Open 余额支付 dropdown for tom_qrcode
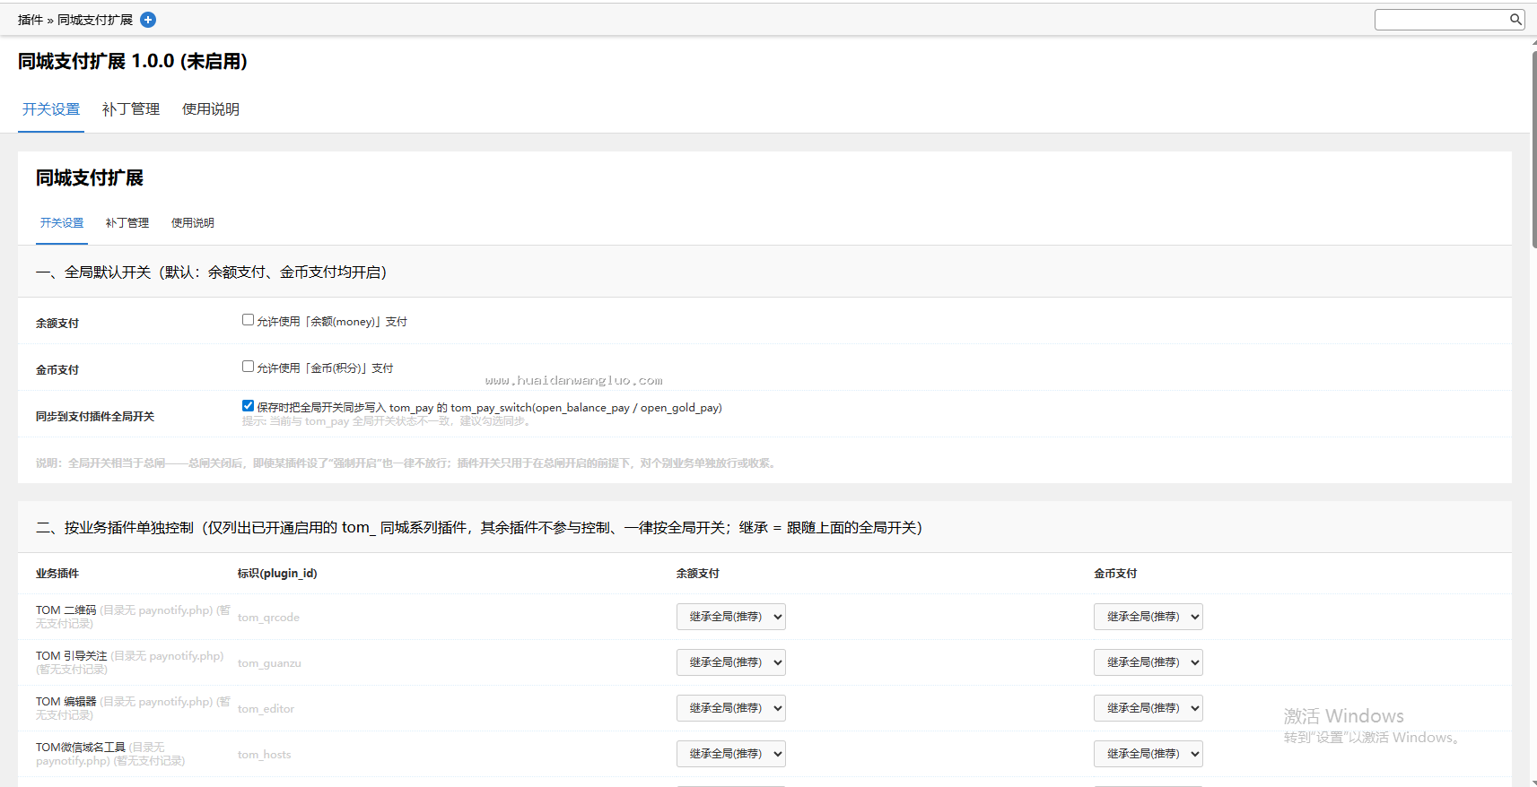This screenshot has width=1537, height=787. click(731, 617)
